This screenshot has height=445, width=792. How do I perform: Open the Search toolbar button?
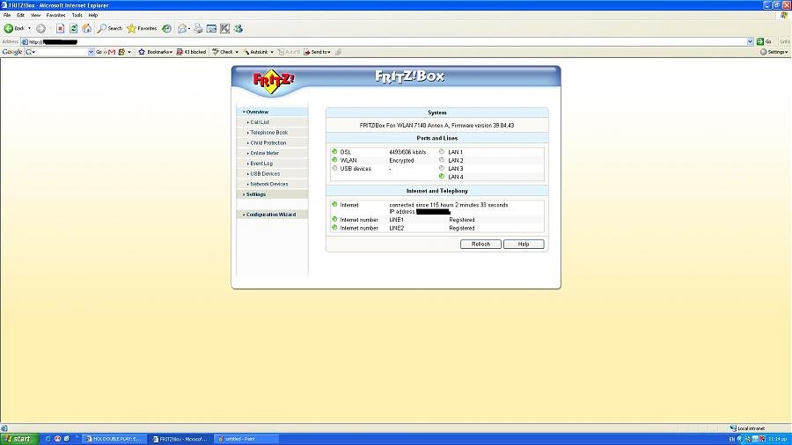[110, 28]
